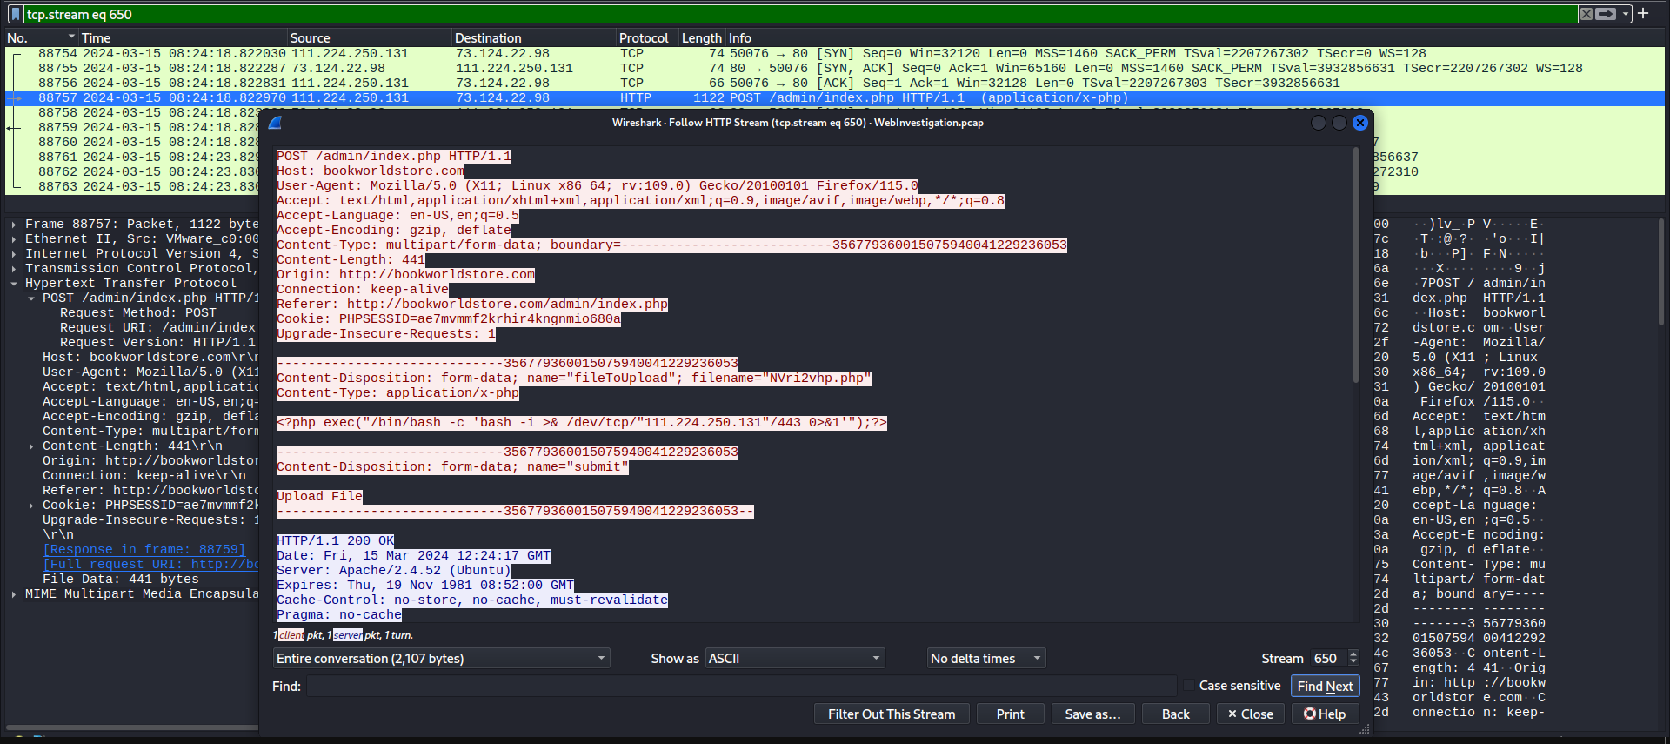This screenshot has width=1670, height=744.
Task: Collapse the POST /admin/index.php HTTP/1 subtree
Action: click(31, 298)
